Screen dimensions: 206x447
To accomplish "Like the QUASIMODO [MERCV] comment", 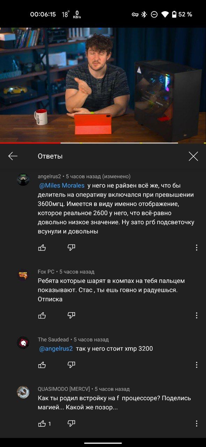I will (x=42, y=424).
